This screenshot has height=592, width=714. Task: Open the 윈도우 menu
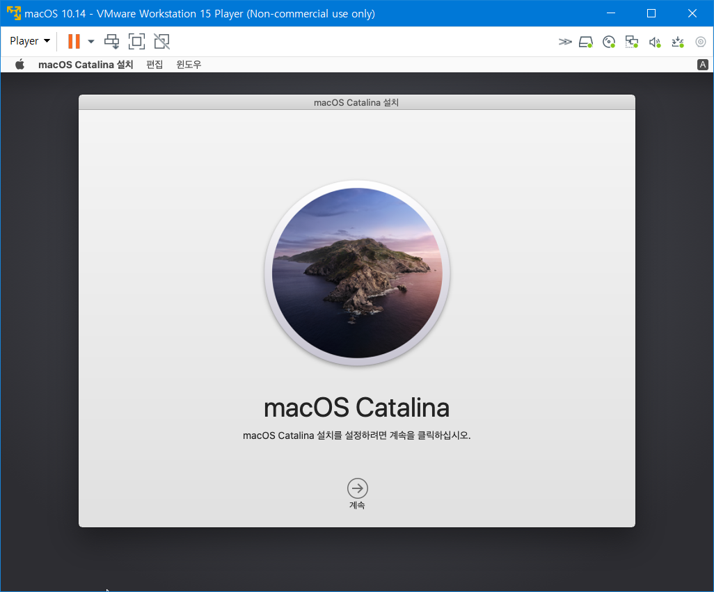coord(189,65)
